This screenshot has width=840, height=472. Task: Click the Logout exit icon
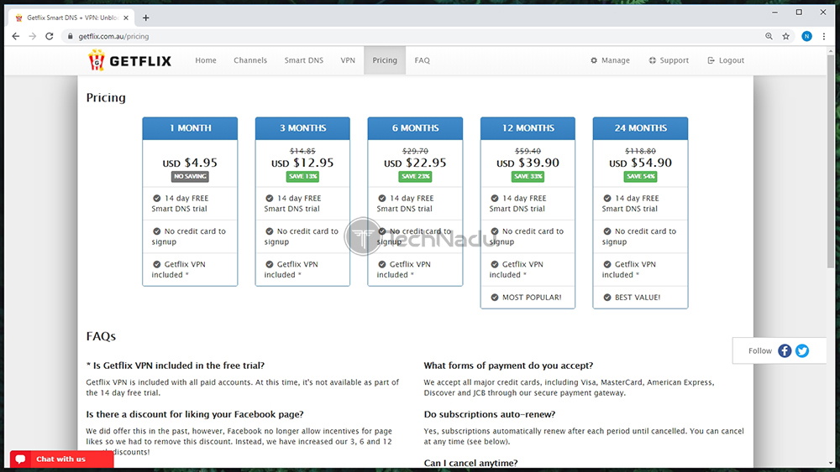(711, 60)
